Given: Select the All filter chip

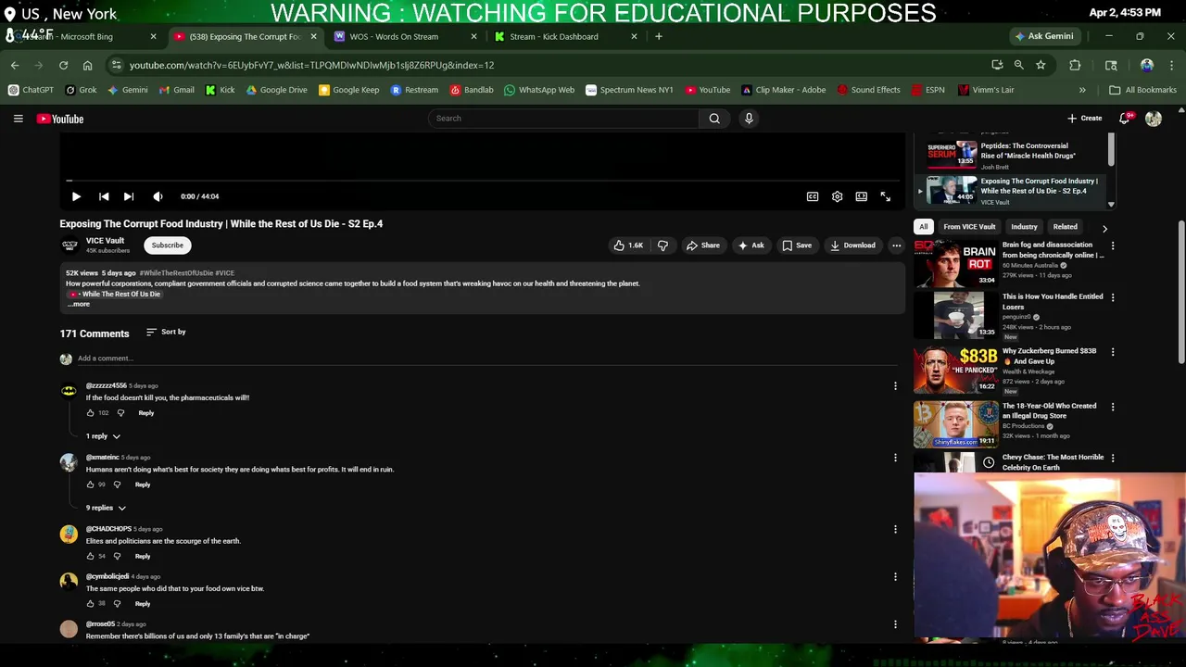Looking at the screenshot, I should point(923,227).
